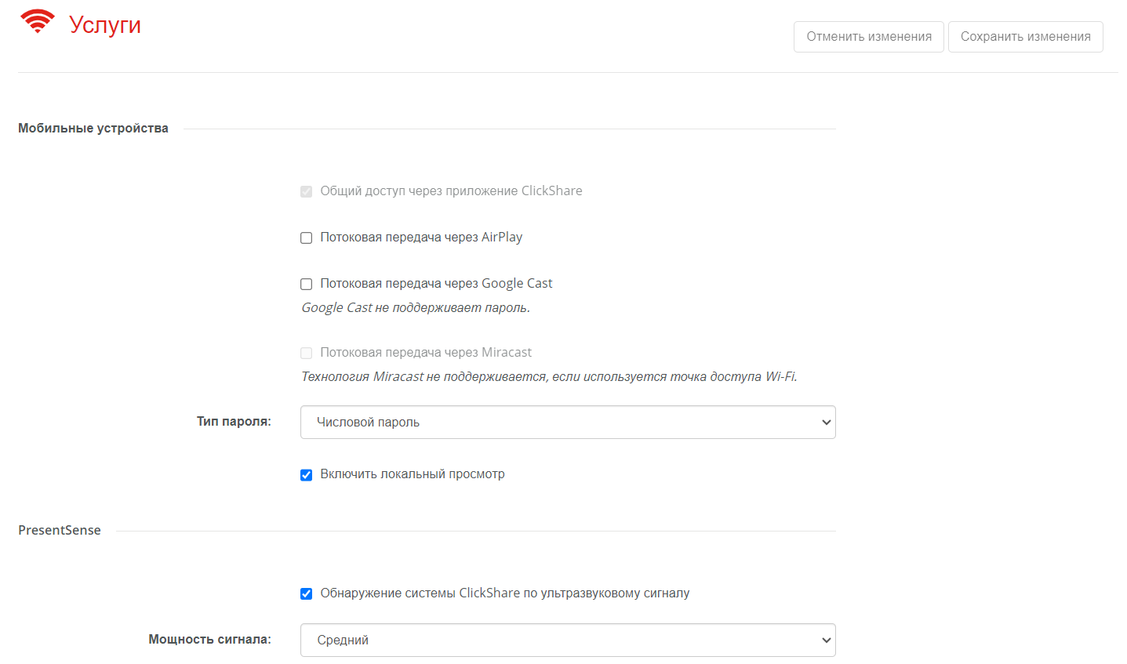Disable the Включить локальный просмотр checkbox

pyautogui.click(x=307, y=474)
